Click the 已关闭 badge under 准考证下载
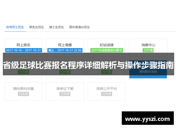177x128 pixels. [x=65, y=94]
